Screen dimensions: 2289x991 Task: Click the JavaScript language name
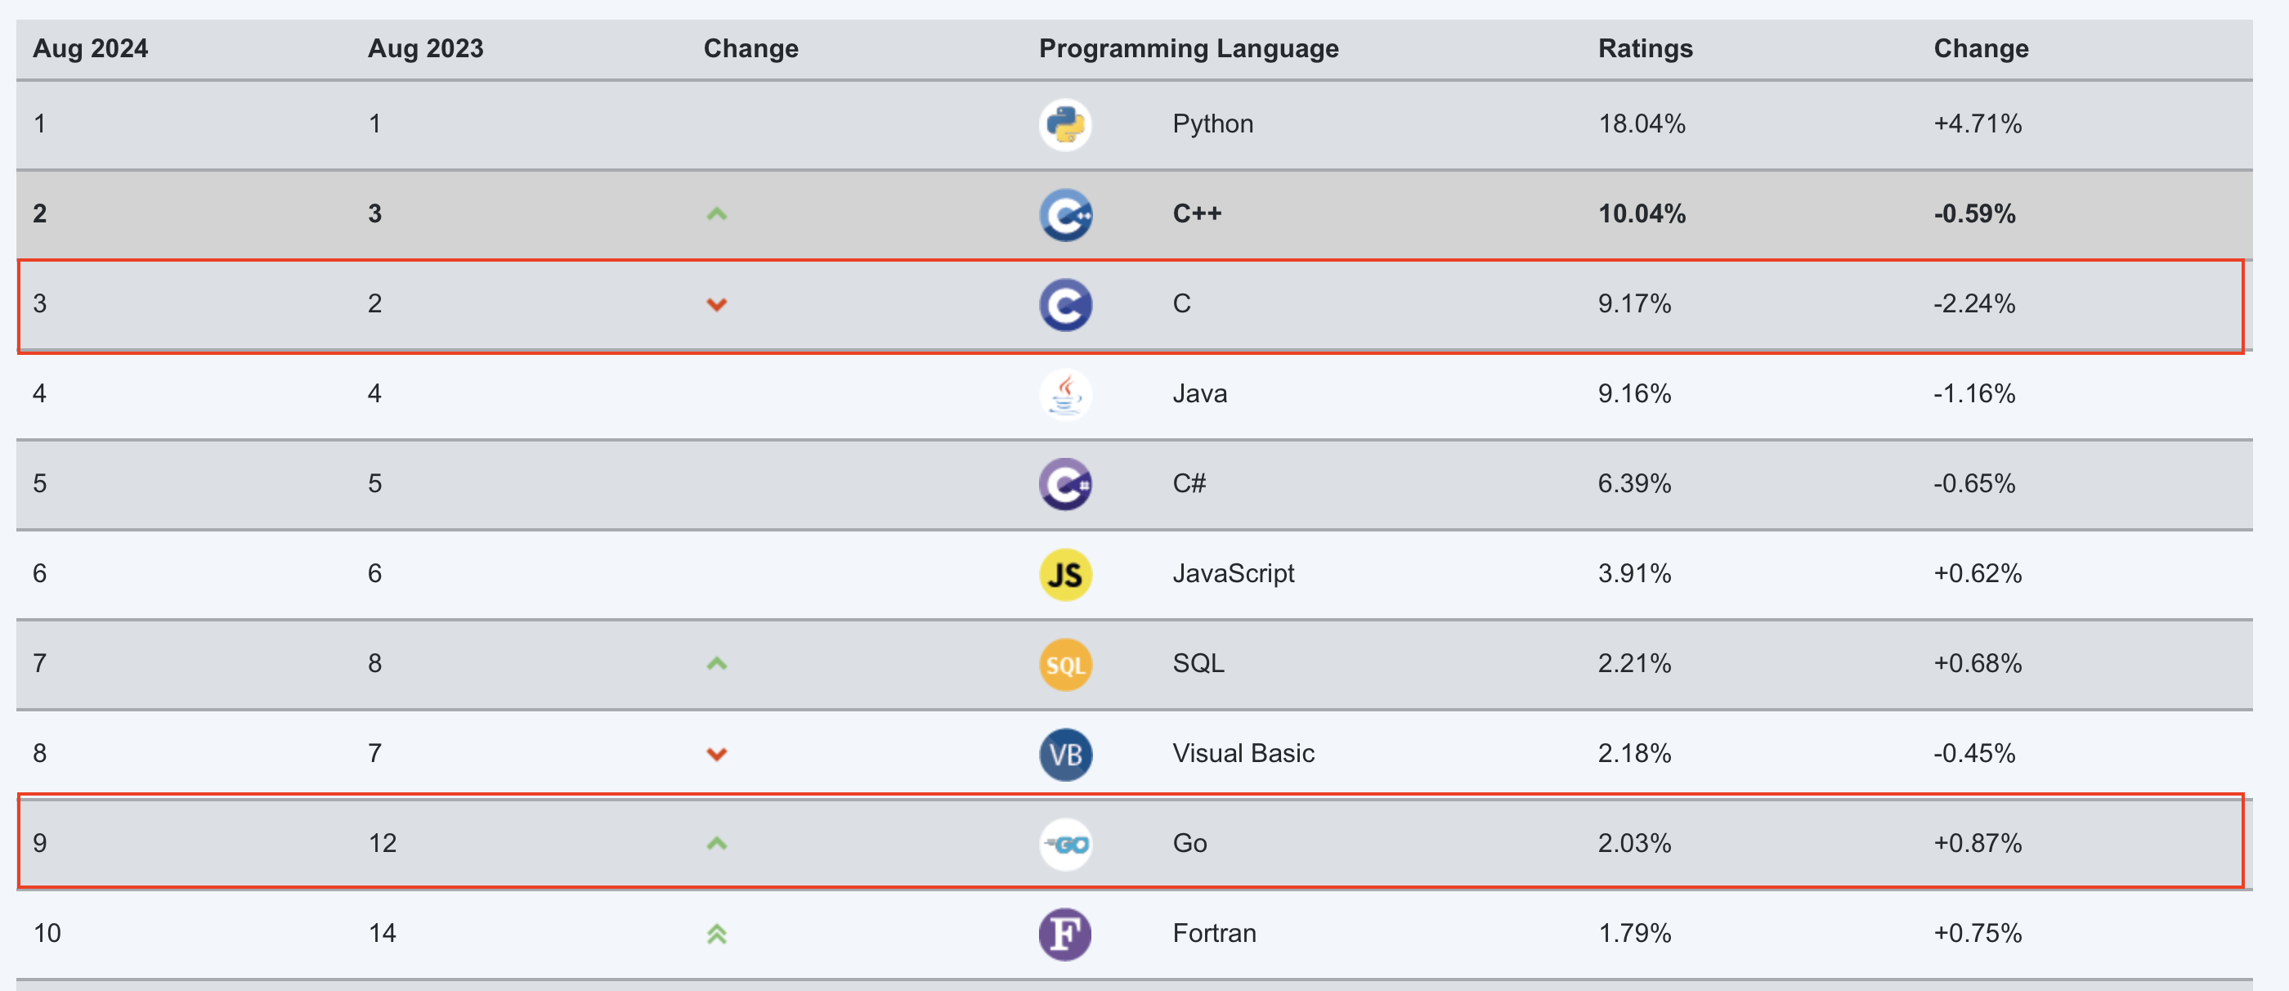point(1233,574)
